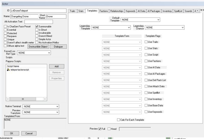Click the ID field LvlDroneTeleport
This screenshot has height=139, width=204.
(38, 11)
